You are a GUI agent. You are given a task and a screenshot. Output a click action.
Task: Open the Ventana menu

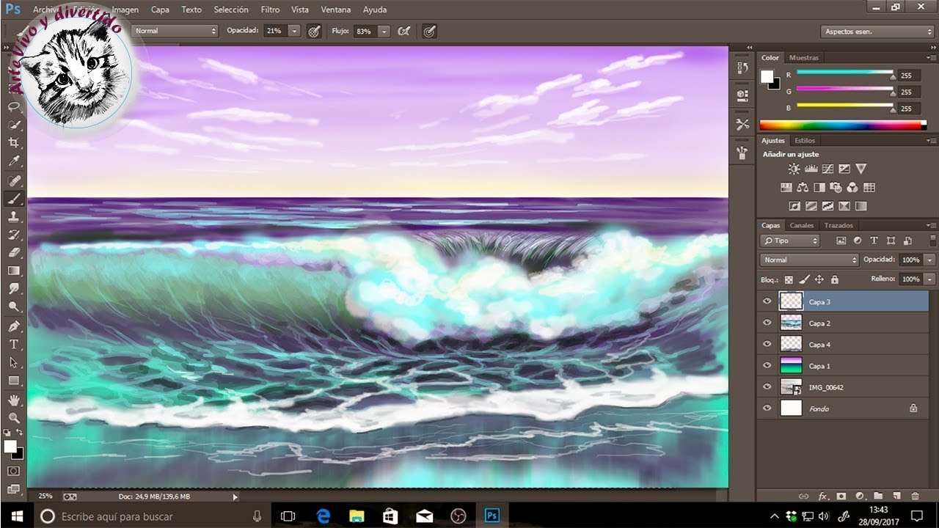click(x=335, y=10)
